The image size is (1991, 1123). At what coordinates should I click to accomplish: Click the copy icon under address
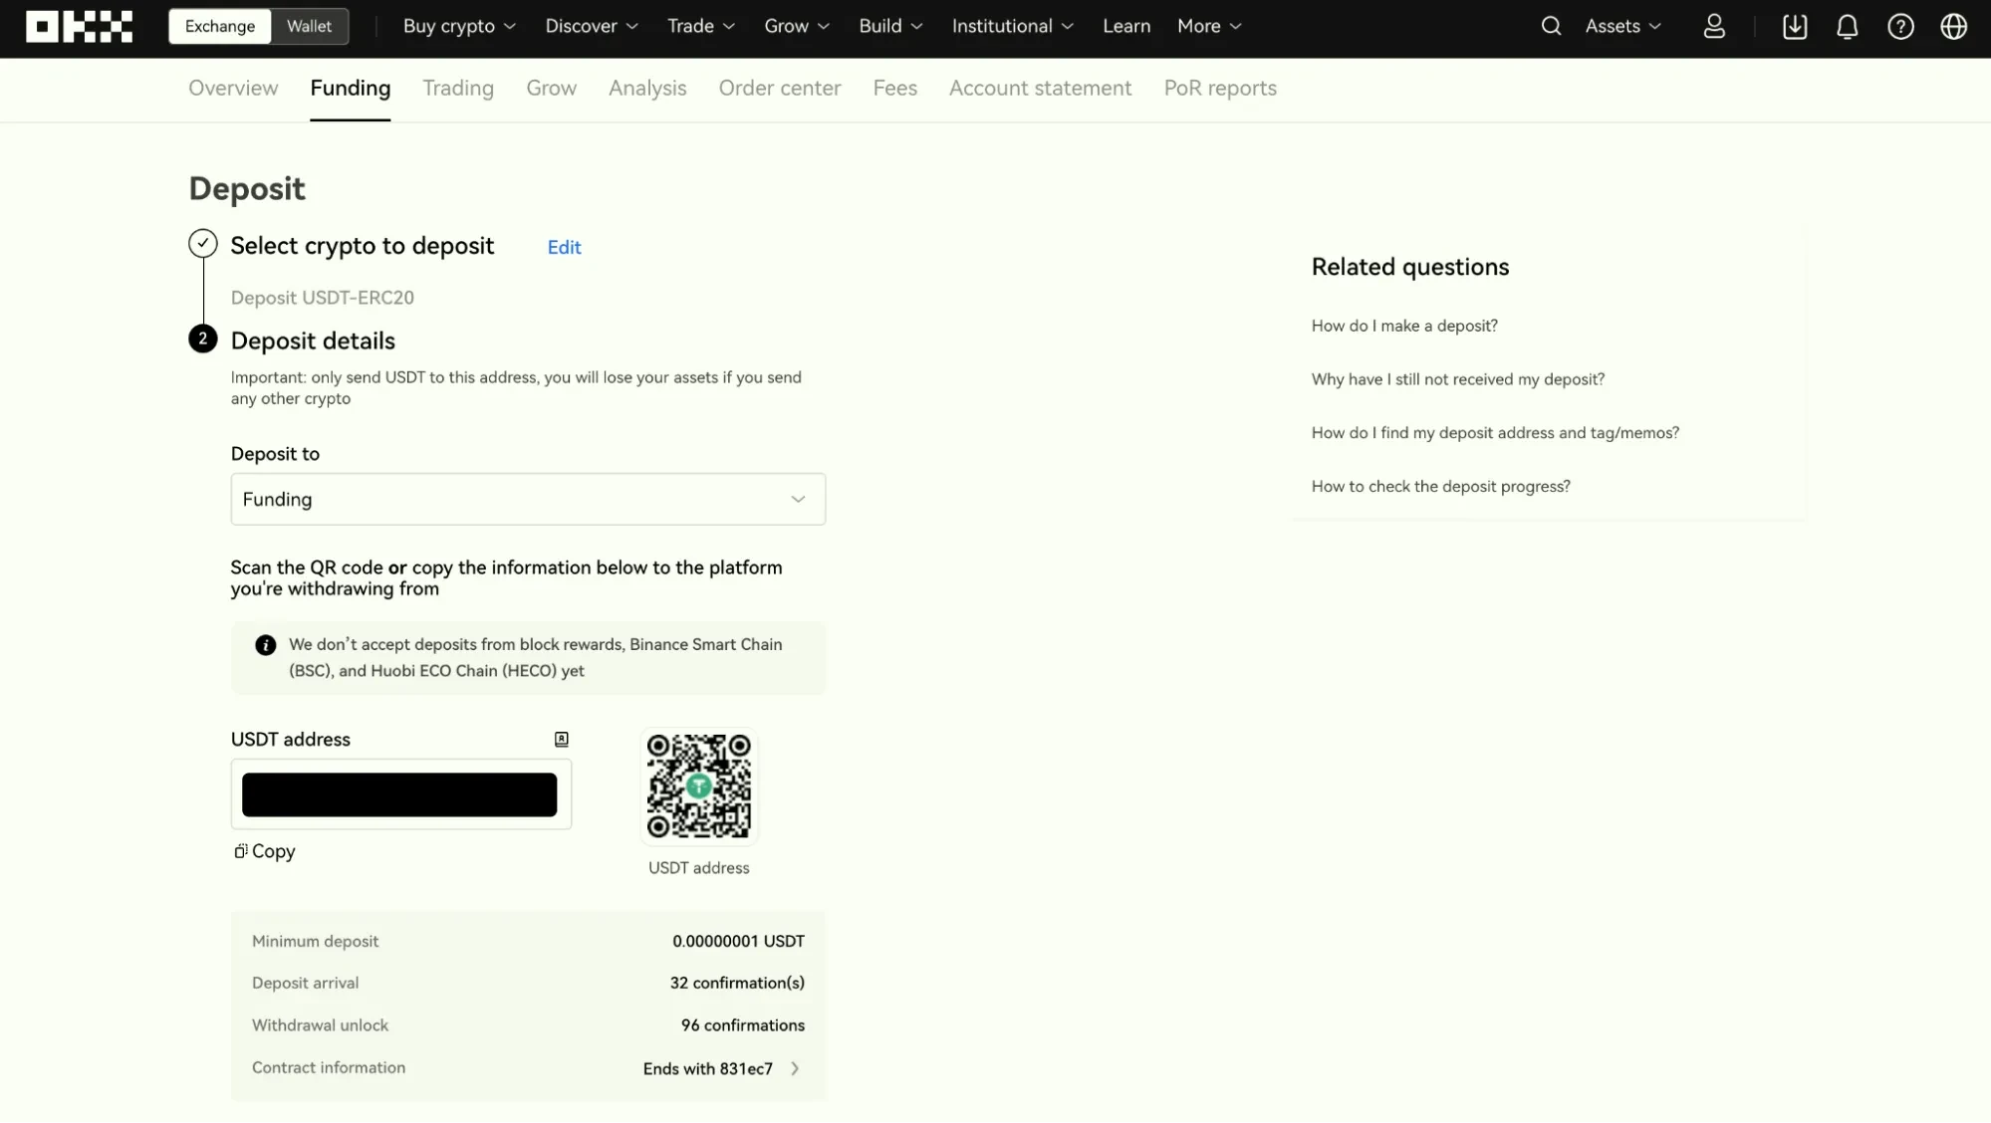point(240,851)
